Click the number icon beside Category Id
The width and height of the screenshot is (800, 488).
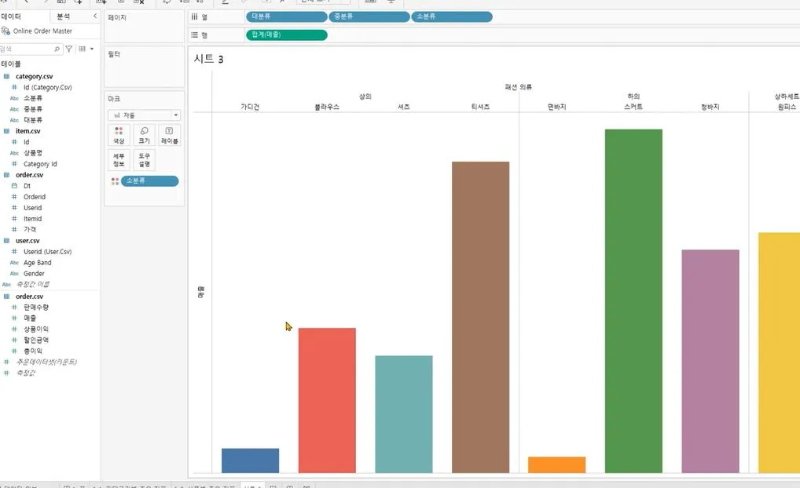click(x=14, y=164)
